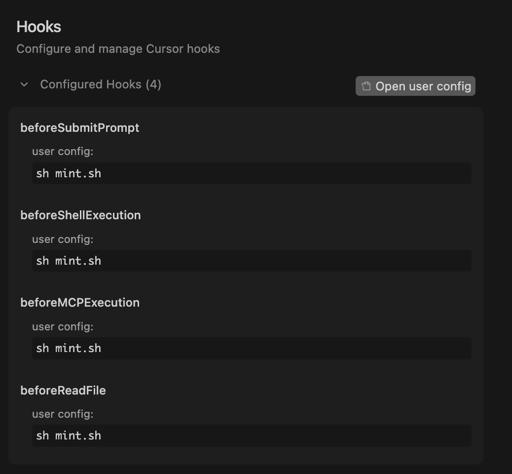The width and height of the screenshot is (512, 474).
Task: Click the Configured Hooks (4) text label
Action: pyautogui.click(x=100, y=84)
